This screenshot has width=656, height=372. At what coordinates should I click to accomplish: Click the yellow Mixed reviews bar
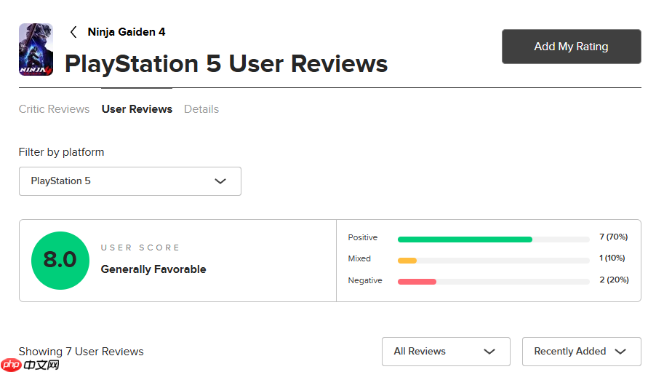(x=407, y=261)
